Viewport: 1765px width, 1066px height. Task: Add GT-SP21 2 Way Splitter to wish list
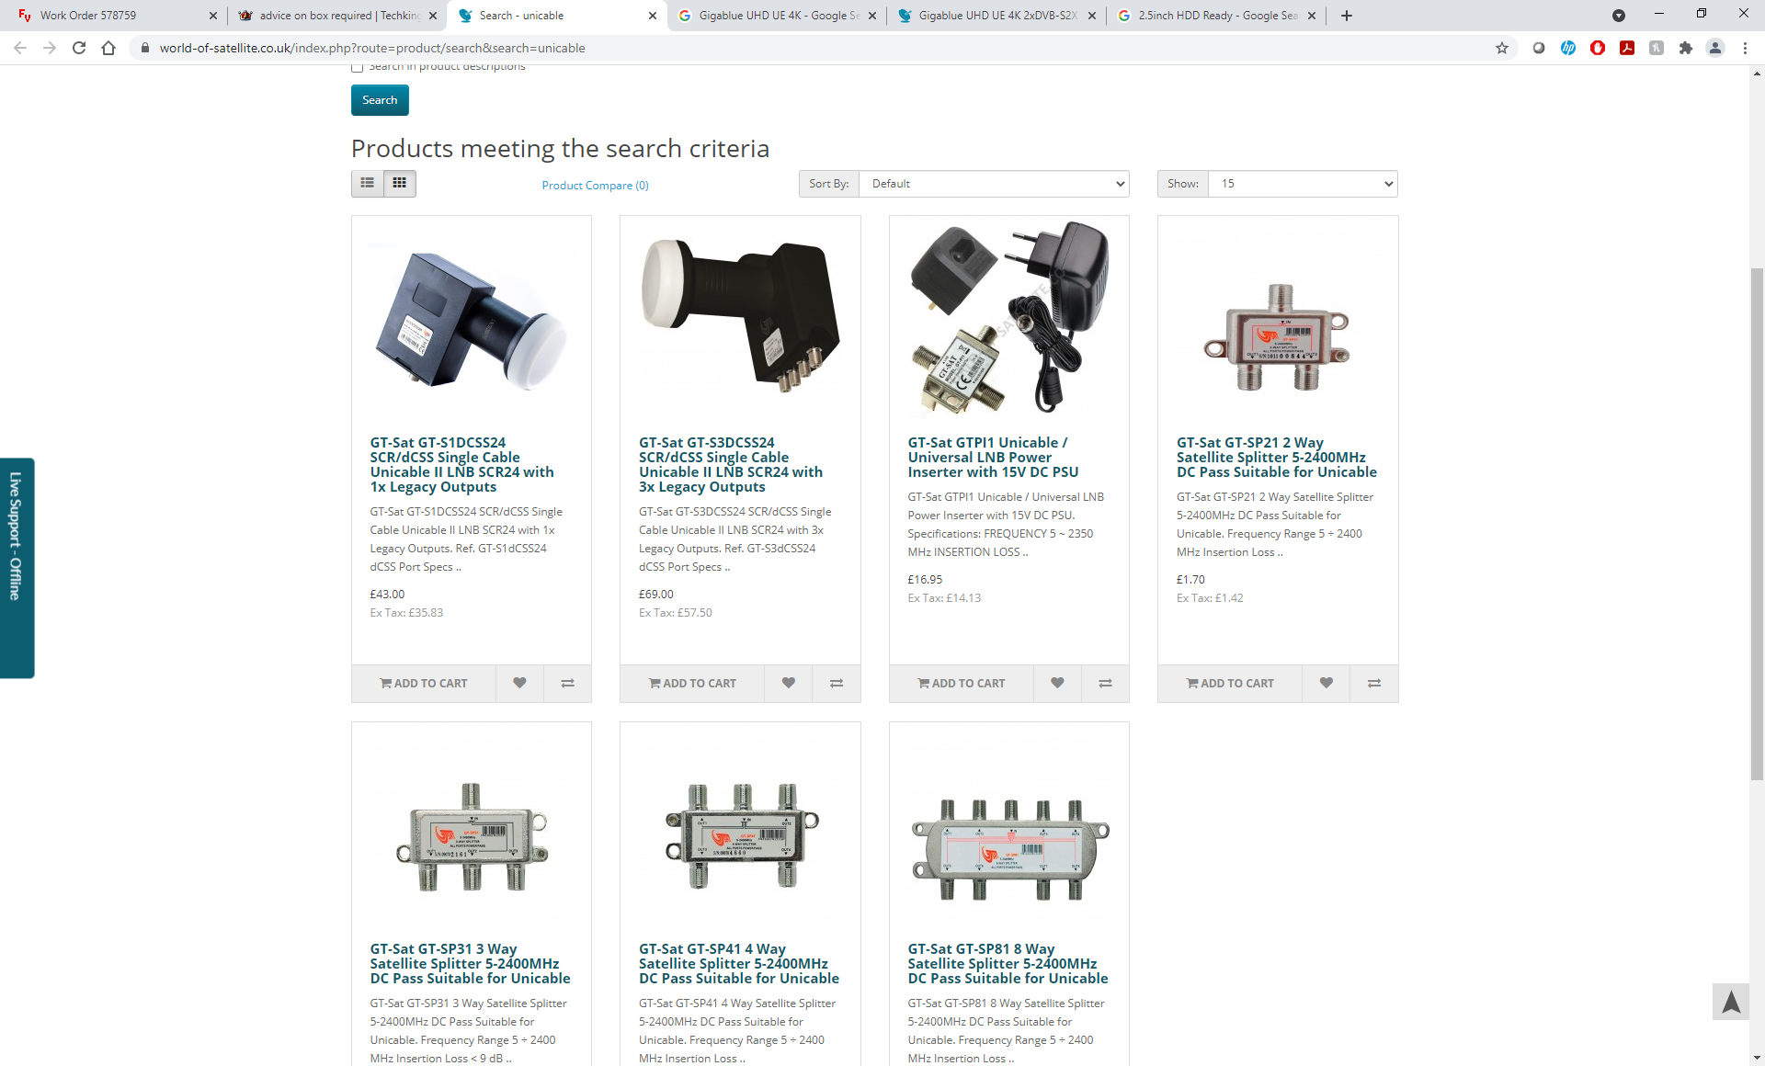[1327, 684]
